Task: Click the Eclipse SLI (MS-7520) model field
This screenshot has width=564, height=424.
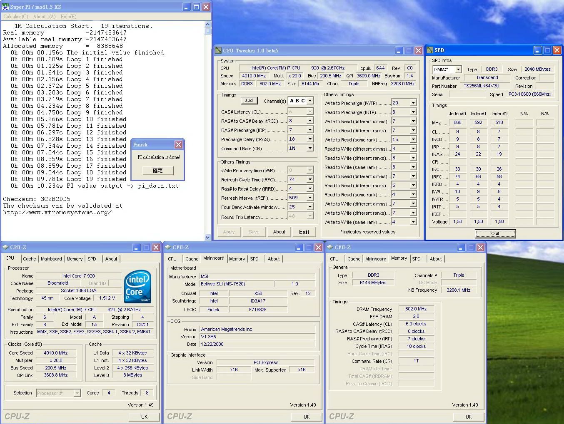Action: pyautogui.click(x=237, y=284)
